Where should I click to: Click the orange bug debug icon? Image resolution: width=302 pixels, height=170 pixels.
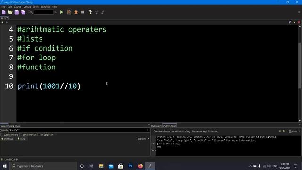point(76,12)
